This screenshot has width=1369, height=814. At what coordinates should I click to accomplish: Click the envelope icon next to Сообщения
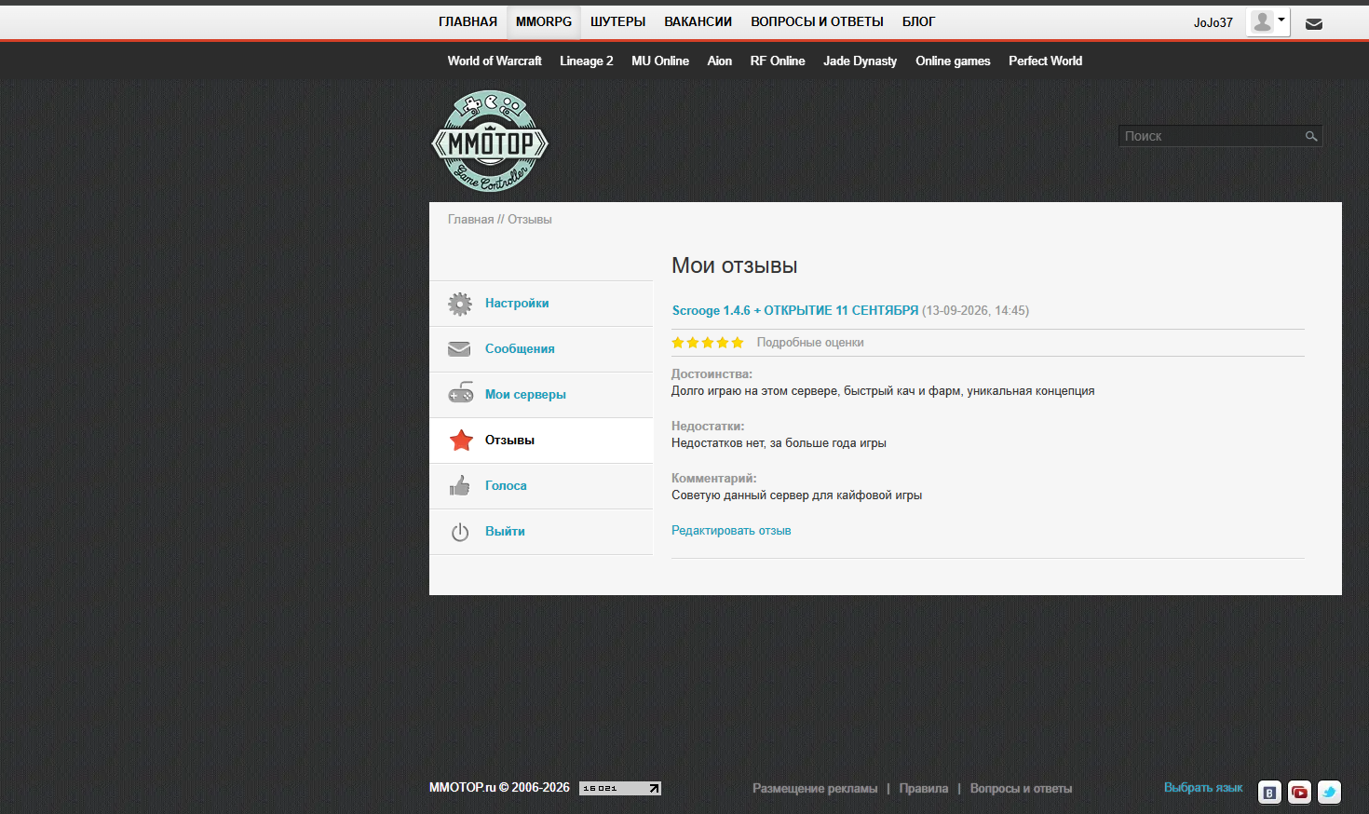pos(459,349)
